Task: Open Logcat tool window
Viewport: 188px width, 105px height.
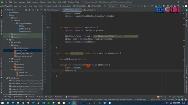Action: pos(49,97)
